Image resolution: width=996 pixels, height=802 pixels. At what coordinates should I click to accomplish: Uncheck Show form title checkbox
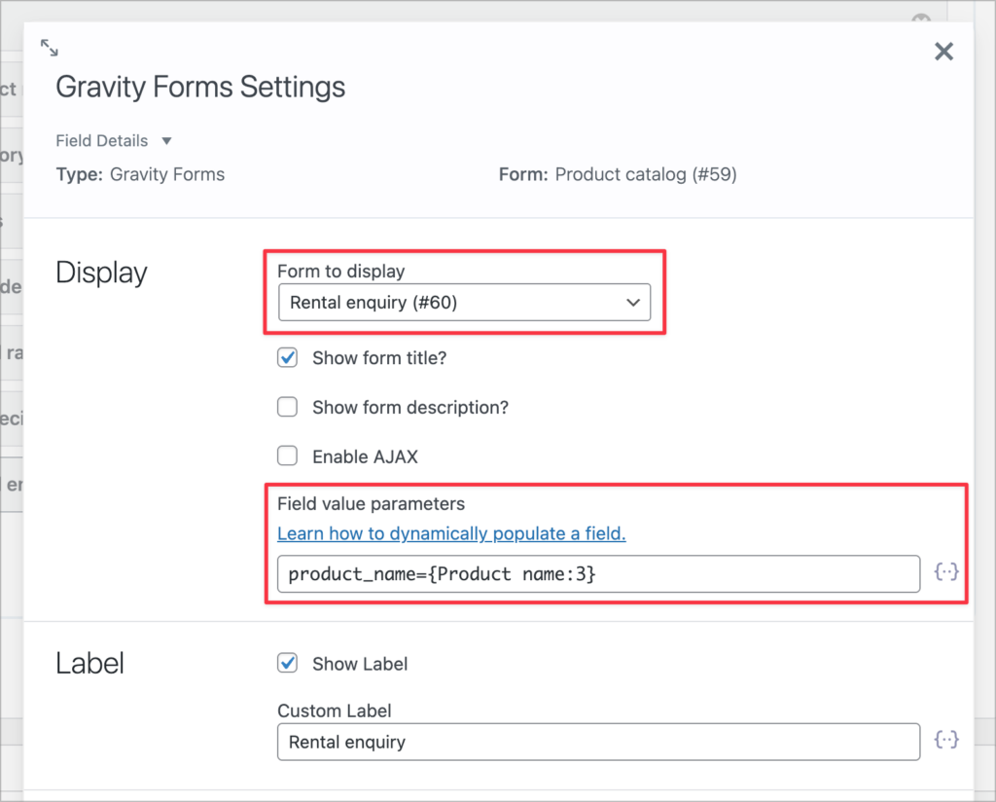(x=287, y=358)
